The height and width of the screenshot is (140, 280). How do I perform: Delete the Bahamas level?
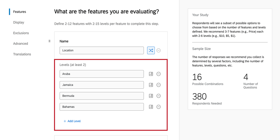[x=158, y=107]
